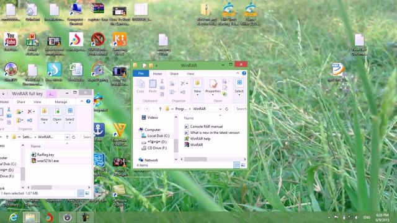This screenshot has width=397, height=223.
Task: Select Manage tab in WinRAR full key window
Action: [x=61, y=102]
